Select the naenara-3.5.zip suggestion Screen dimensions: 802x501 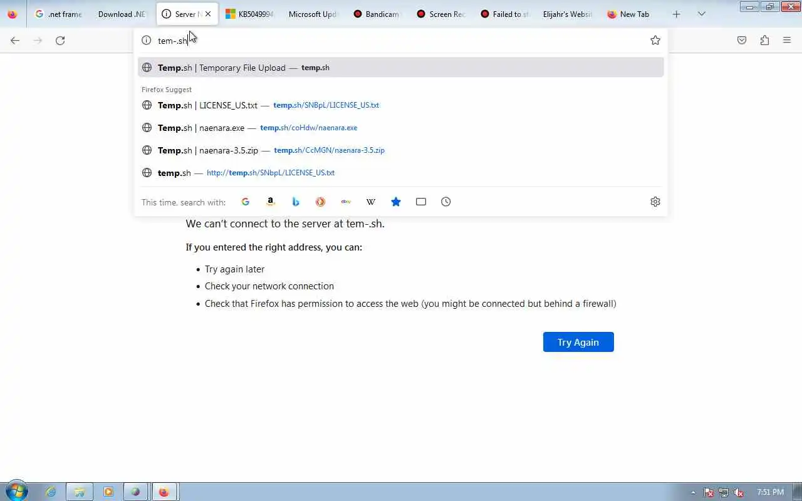[401, 150]
